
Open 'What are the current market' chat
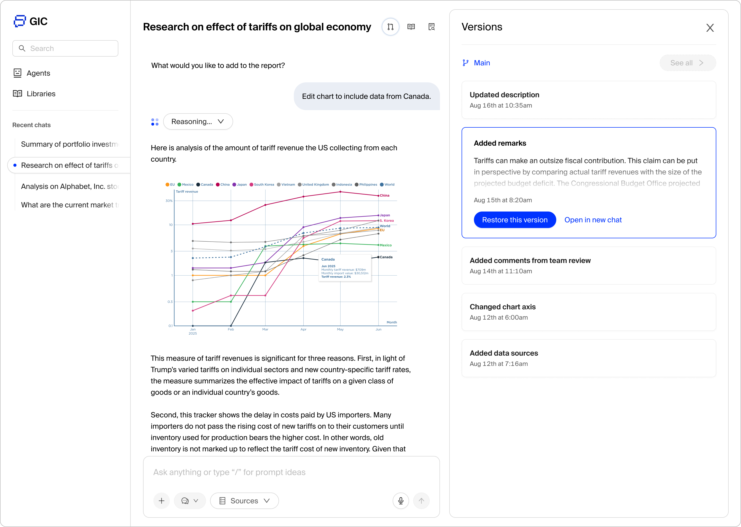click(x=70, y=205)
